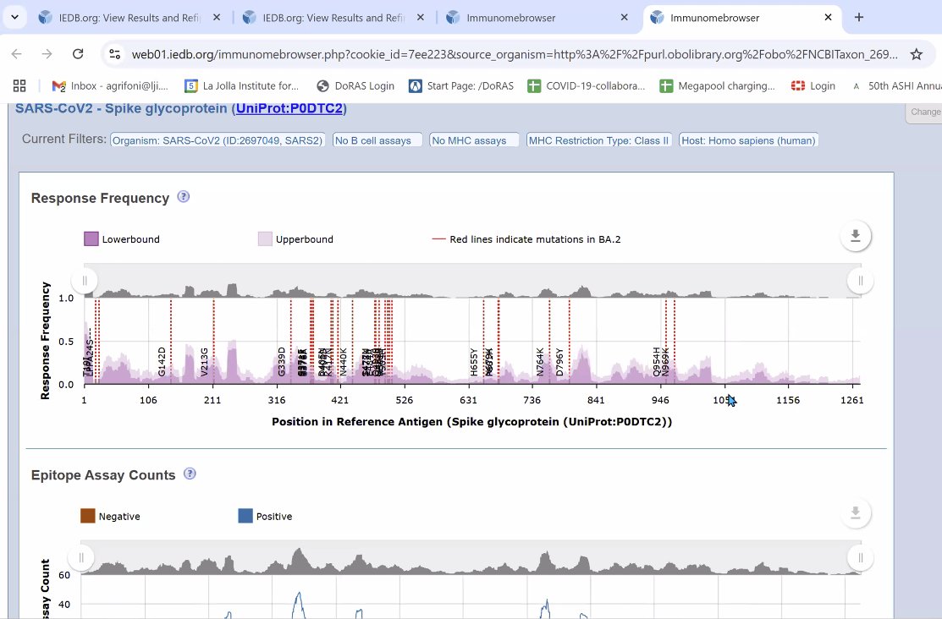Switch to second IEDB.org View Results tab
942x619 pixels.
tap(333, 18)
